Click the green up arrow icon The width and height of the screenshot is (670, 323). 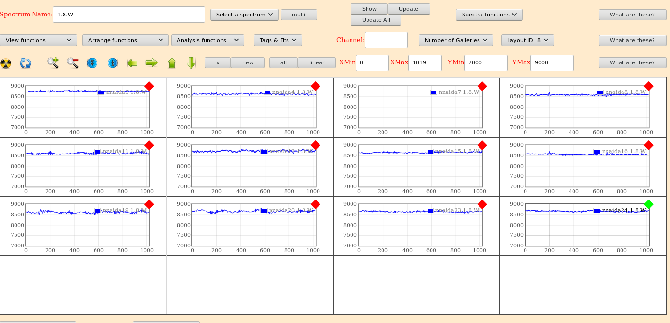tap(172, 63)
